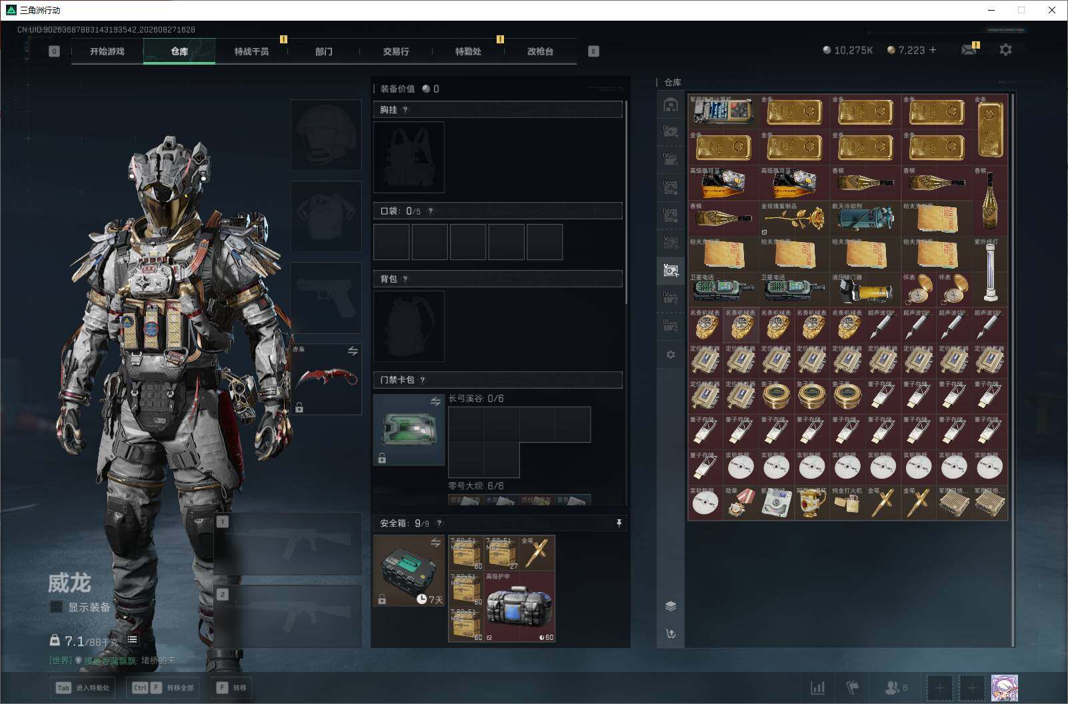The image size is (1068, 704).
Task: Select the III-tier storage box tab
Action: (671, 325)
